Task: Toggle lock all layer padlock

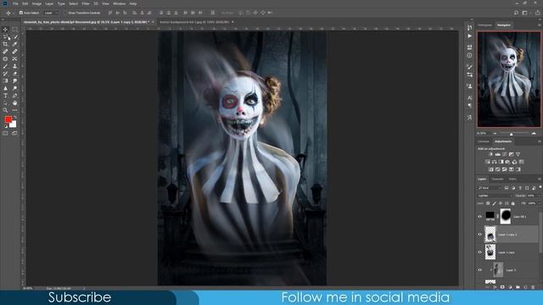Action: pyautogui.click(x=512, y=203)
